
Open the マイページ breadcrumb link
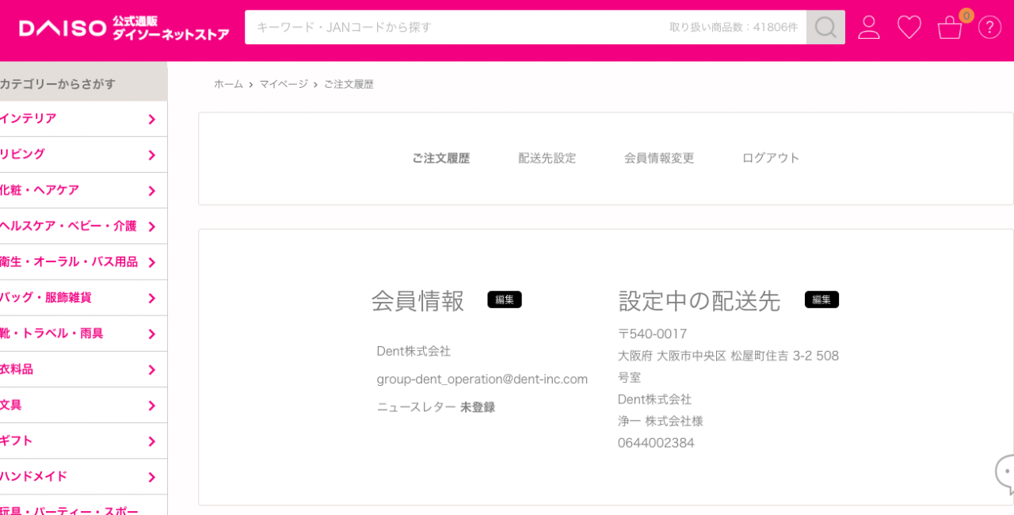coord(283,84)
